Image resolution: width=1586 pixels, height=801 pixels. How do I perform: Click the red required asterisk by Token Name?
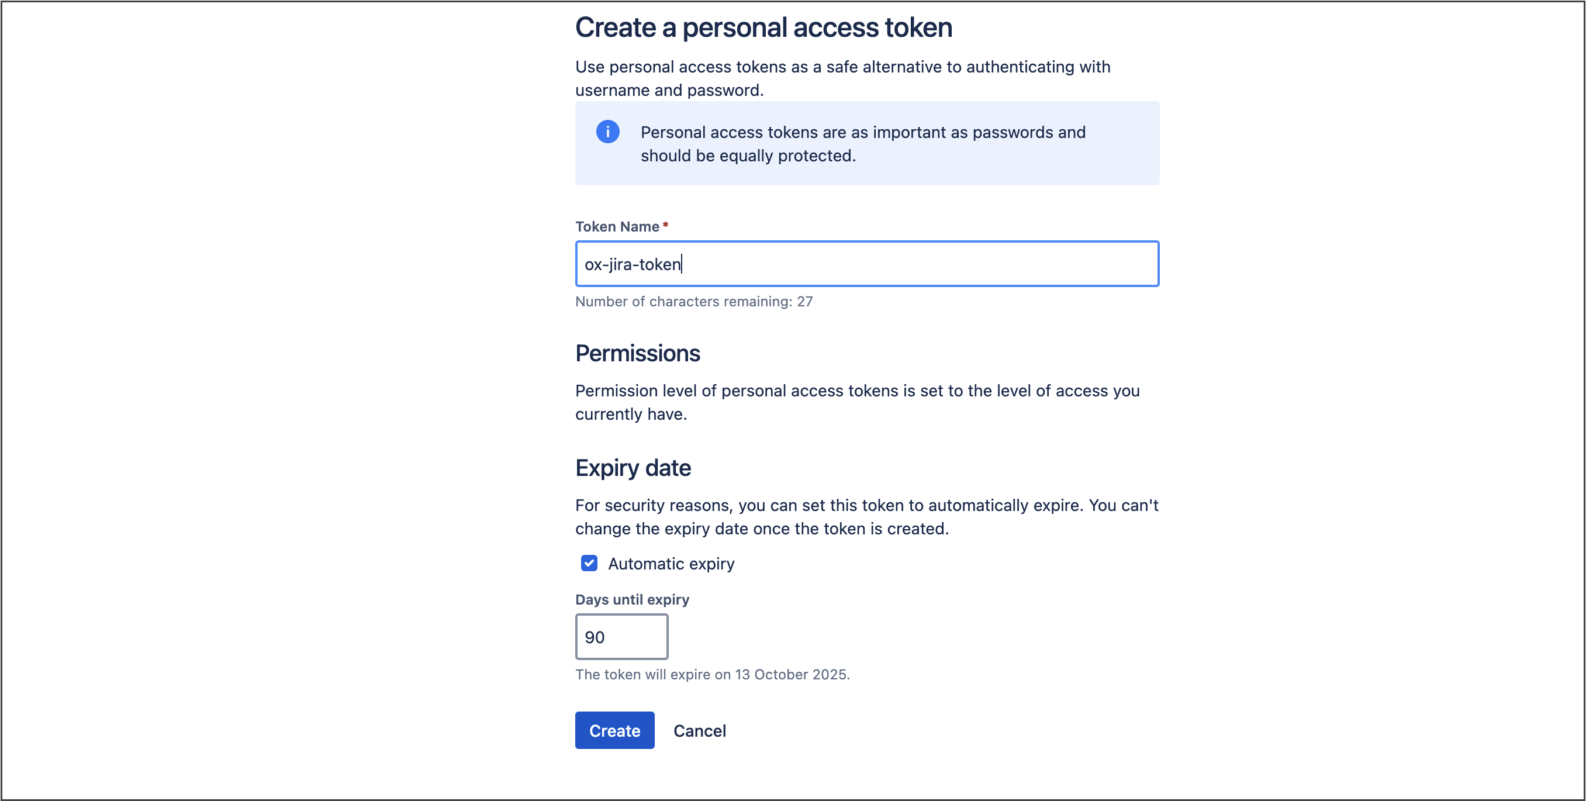[665, 226]
